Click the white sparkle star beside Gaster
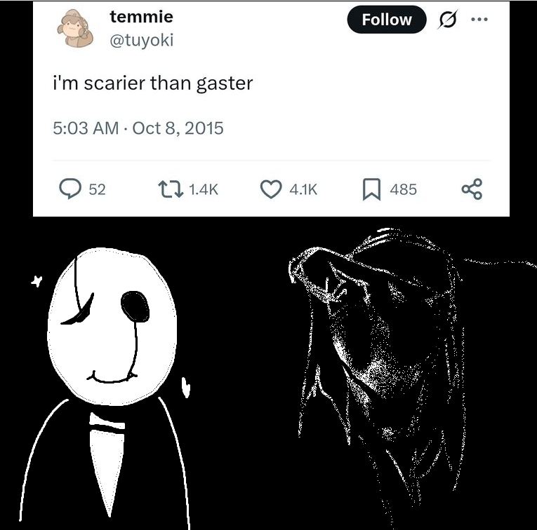This screenshot has height=530, width=537. point(37,281)
